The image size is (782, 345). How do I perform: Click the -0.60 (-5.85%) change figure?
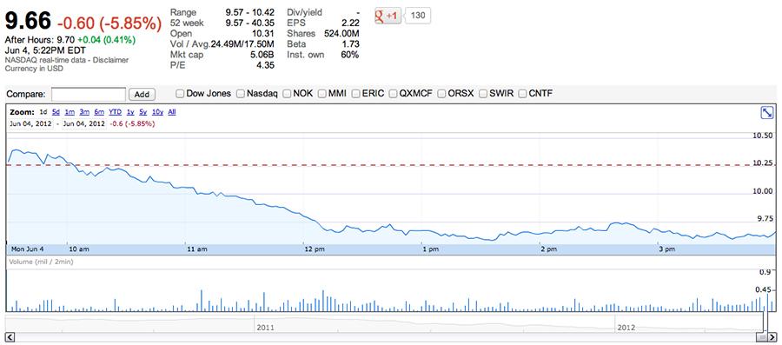coord(109,23)
